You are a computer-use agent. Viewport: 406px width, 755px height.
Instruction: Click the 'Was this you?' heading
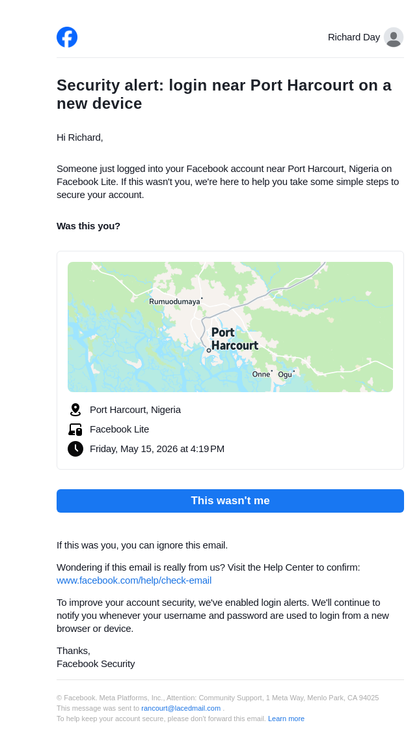pyautogui.click(x=88, y=226)
